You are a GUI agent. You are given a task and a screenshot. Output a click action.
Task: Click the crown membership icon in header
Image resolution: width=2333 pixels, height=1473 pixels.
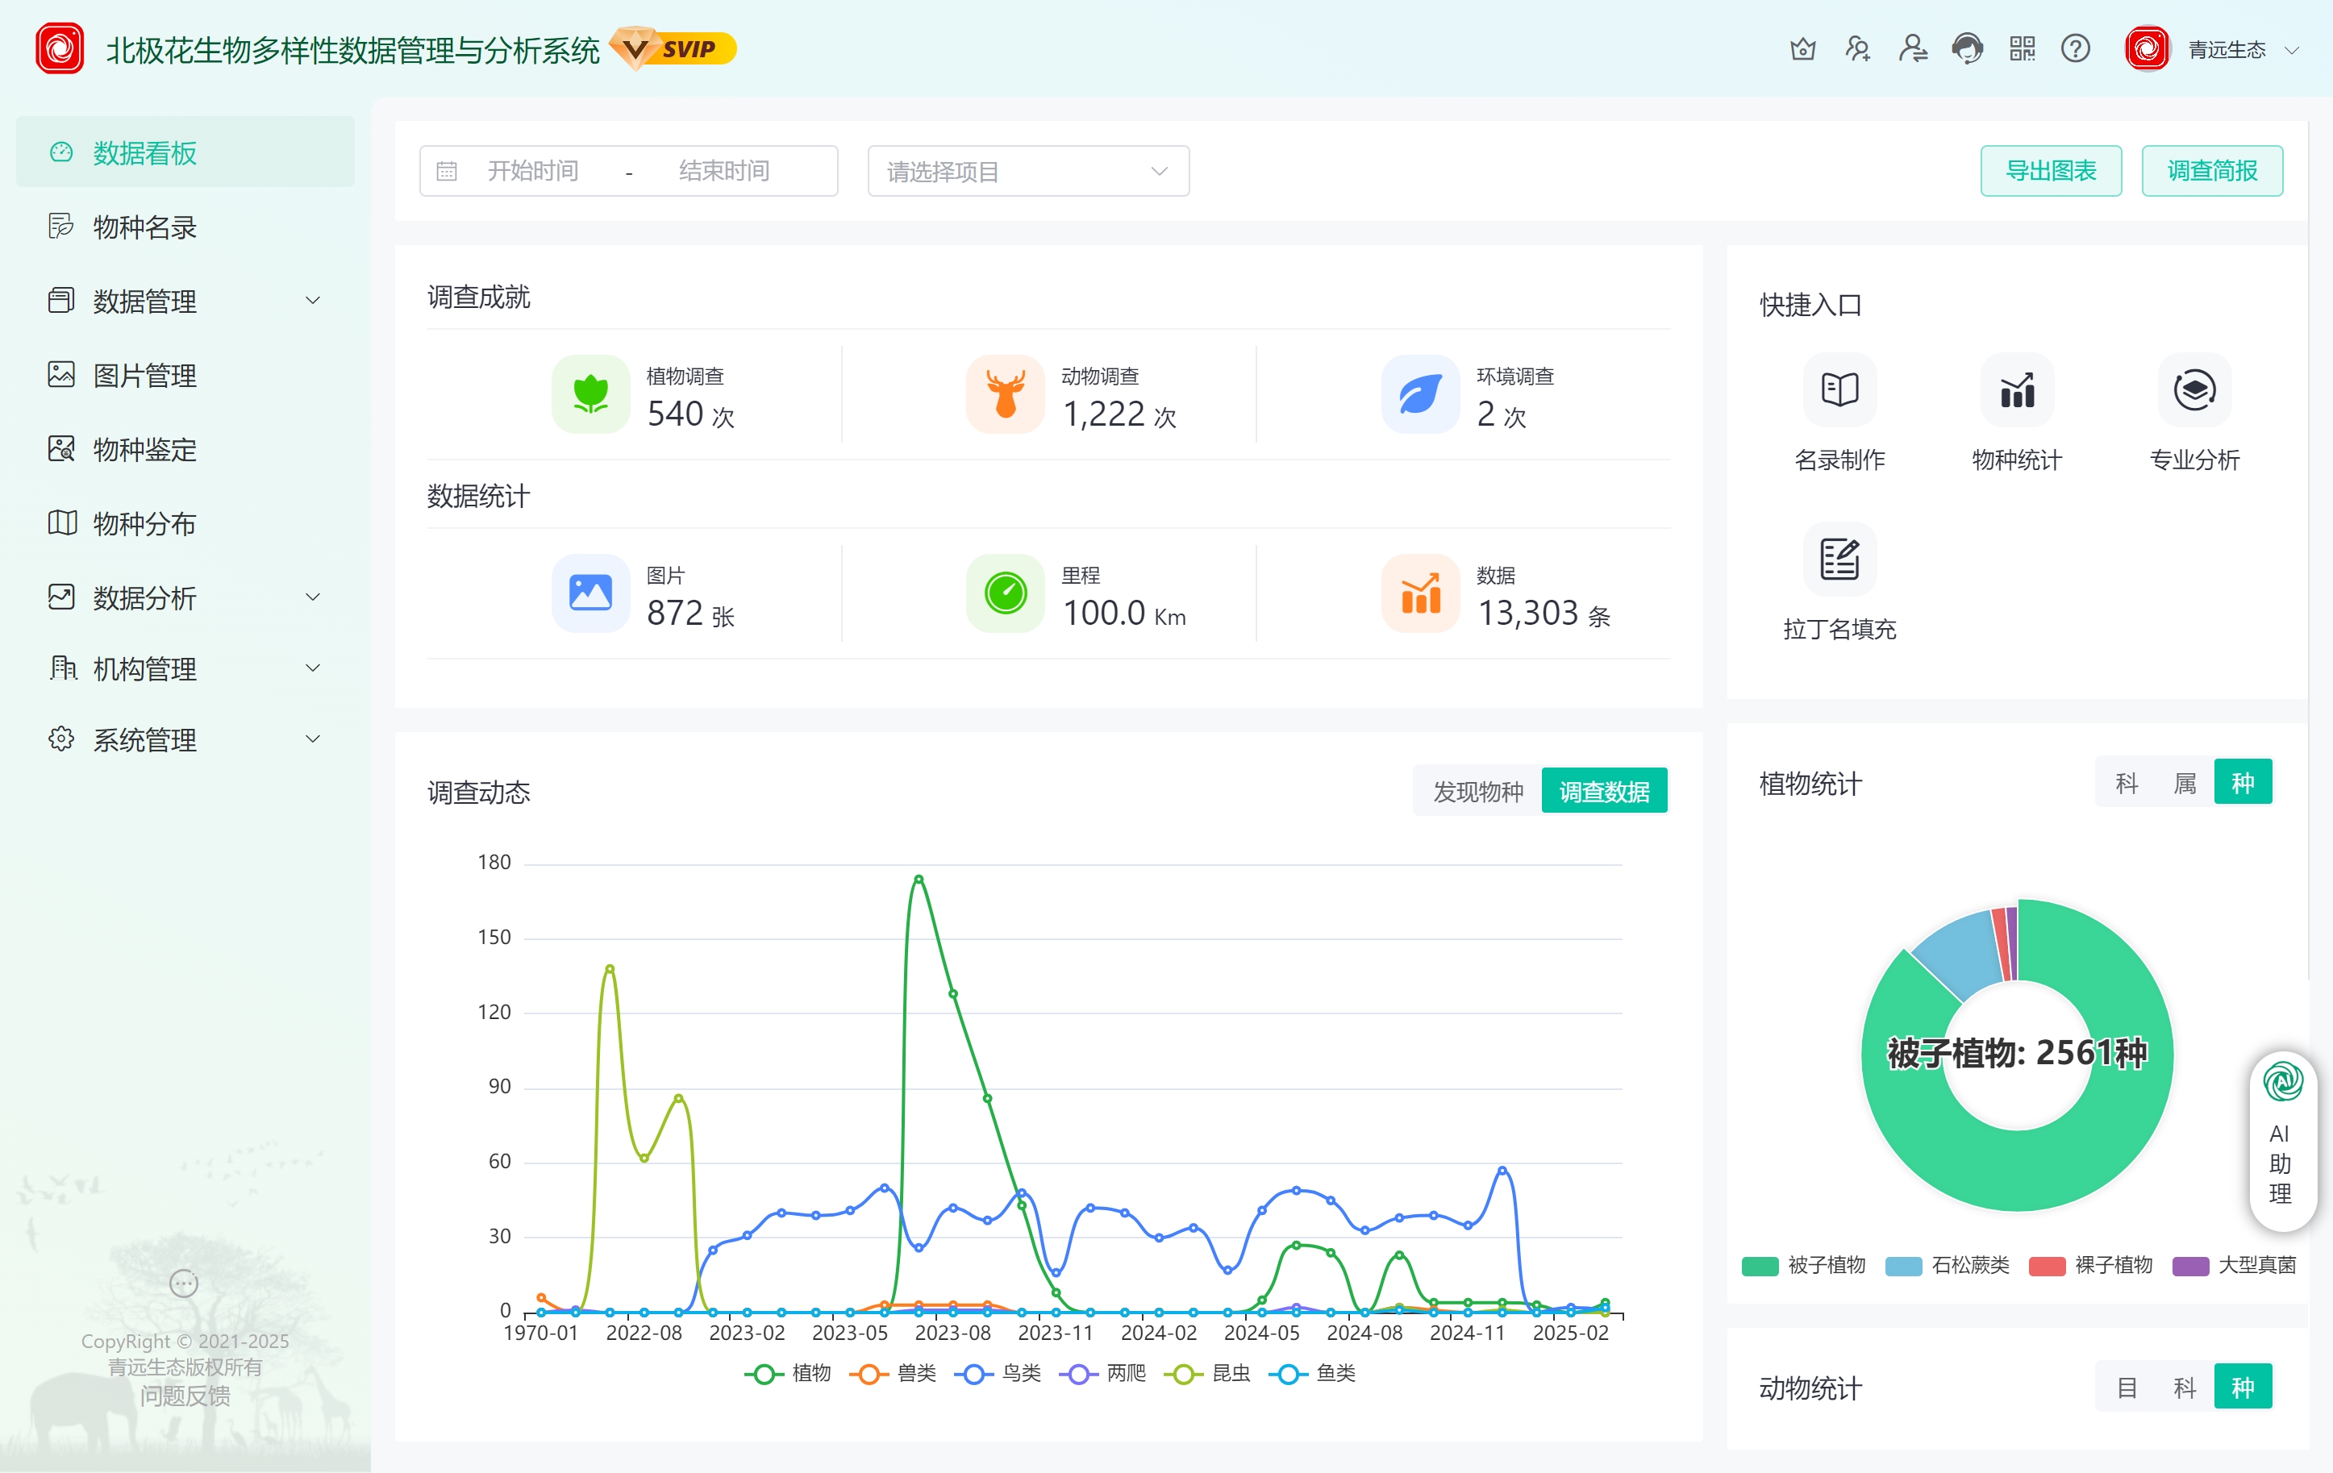1802,48
